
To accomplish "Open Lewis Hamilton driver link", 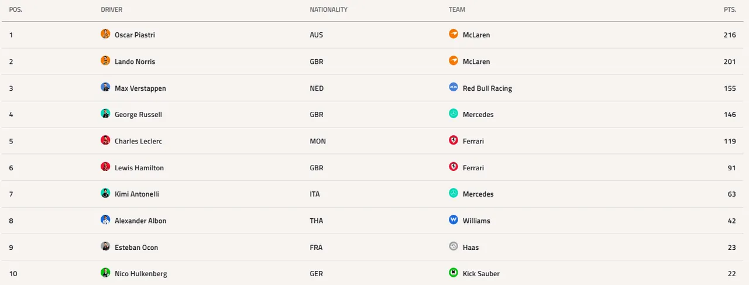I will [x=139, y=168].
